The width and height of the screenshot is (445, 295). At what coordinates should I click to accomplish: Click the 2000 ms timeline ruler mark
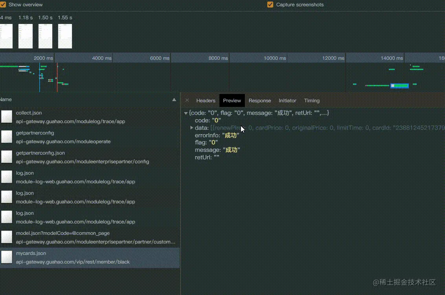click(43, 58)
